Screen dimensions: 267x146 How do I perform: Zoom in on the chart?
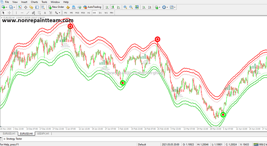pos(125,7)
